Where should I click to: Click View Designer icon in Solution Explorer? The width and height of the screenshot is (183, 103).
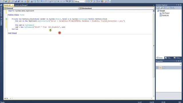point(170,8)
